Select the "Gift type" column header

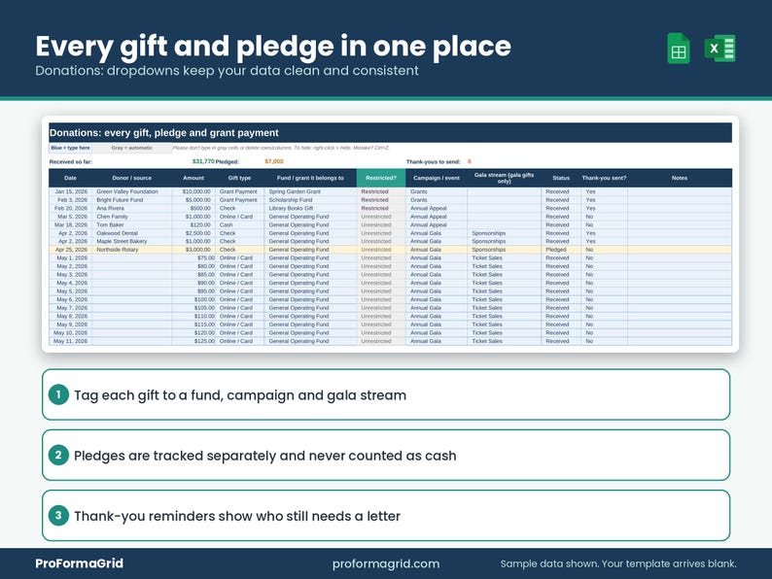240,178
